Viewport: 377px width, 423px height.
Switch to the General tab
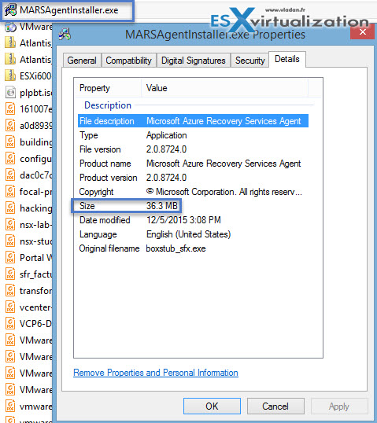pyautogui.click(x=82, y=61)
